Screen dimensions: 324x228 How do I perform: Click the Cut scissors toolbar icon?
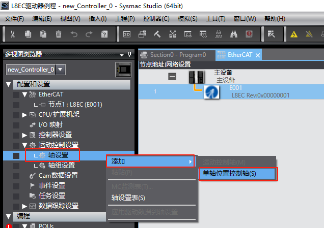(x=13, y=34)
